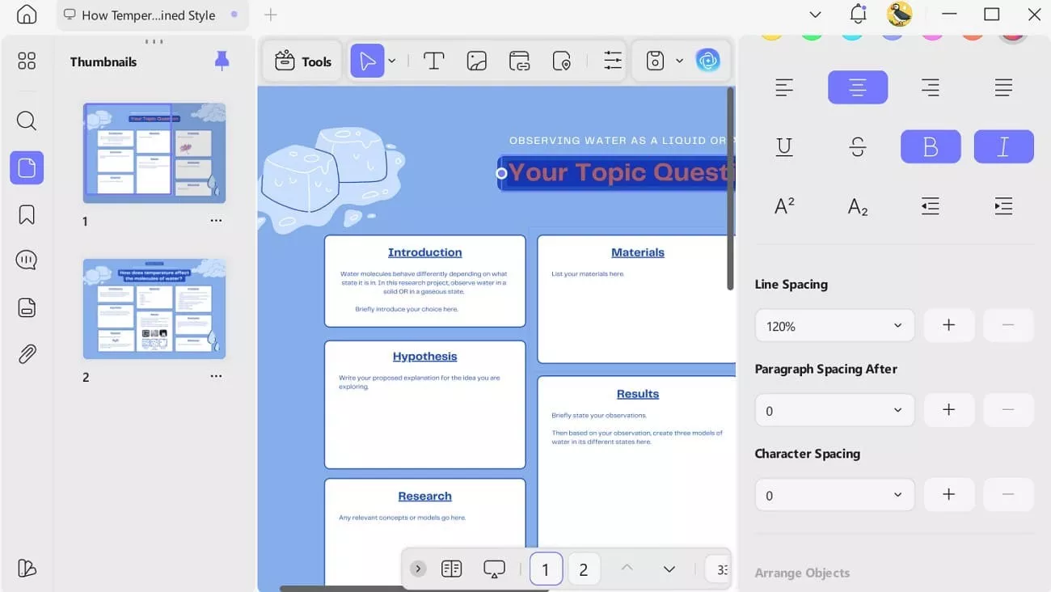The image size is (1051, 592).
Task: Click the Save icon in the toolbar
Action: click(x=655, y=61)
